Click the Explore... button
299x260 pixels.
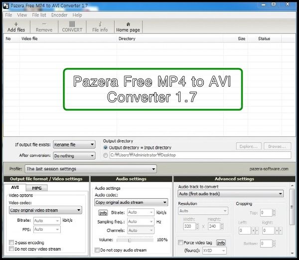coord(249,146)
